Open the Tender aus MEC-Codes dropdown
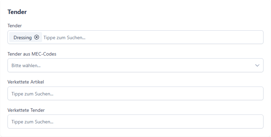The width and height of the screenshot is (271, 137). (x=135, y=65)
